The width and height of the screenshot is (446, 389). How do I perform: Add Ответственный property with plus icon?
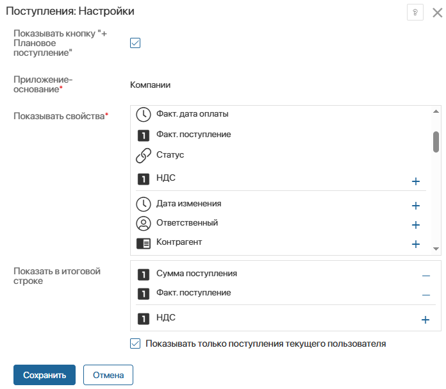416,225
